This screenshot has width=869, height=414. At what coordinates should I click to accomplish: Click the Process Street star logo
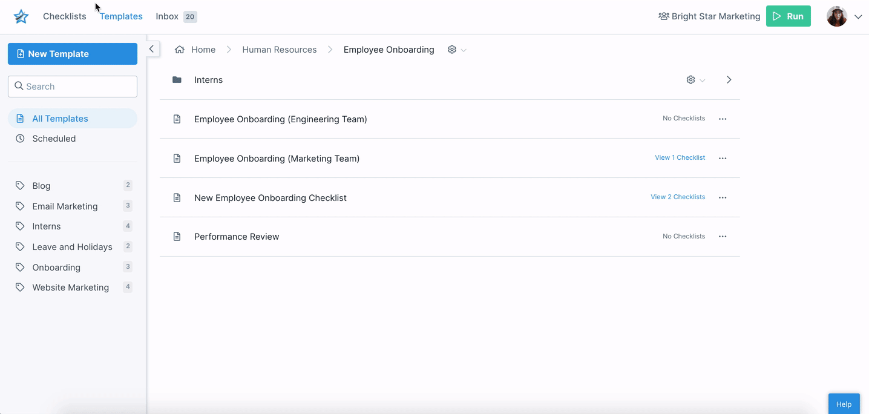(21, 16)
